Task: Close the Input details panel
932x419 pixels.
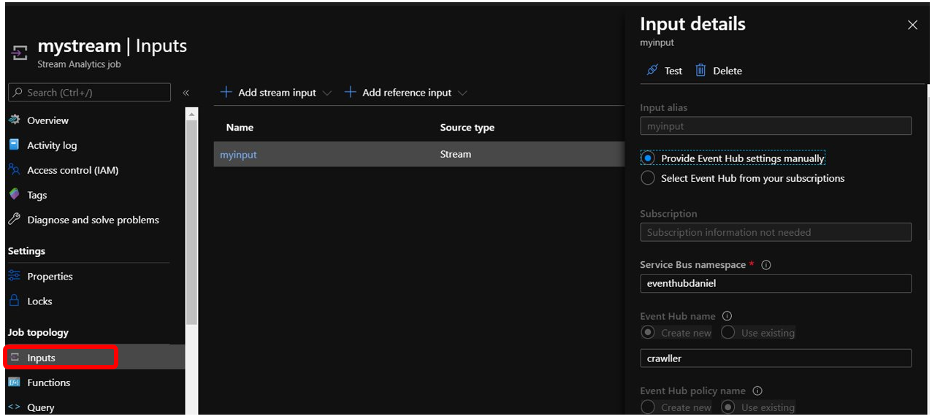Action: 912,25
